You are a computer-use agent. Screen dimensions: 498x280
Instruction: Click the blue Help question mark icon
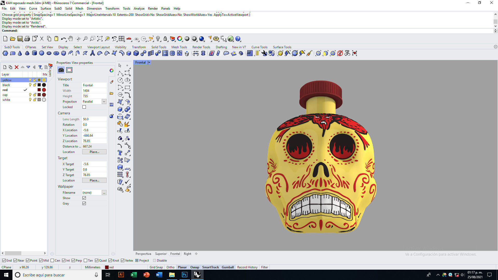tap(238, 39)
